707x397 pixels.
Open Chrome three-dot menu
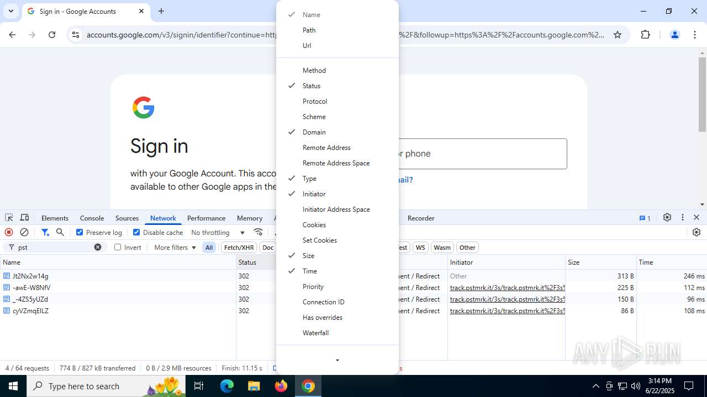pos(695,35)
